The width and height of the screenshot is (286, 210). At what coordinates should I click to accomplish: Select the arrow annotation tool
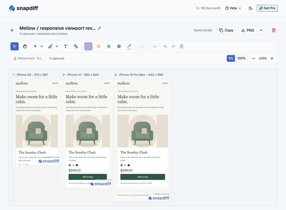[x=35, y=46]
